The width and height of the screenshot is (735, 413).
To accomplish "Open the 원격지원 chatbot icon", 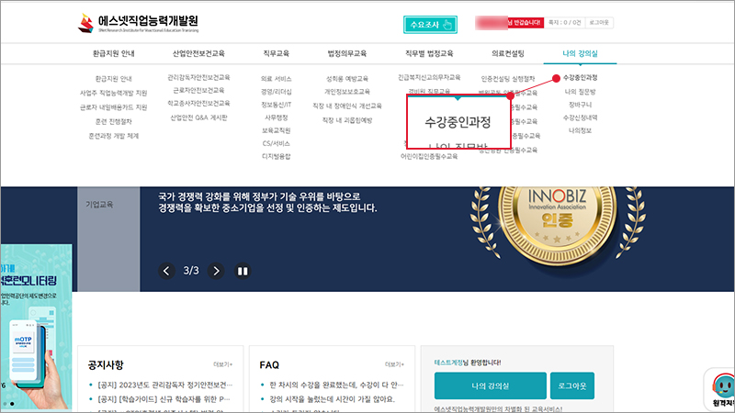I will pyautogui.click(x=721, y=389).
